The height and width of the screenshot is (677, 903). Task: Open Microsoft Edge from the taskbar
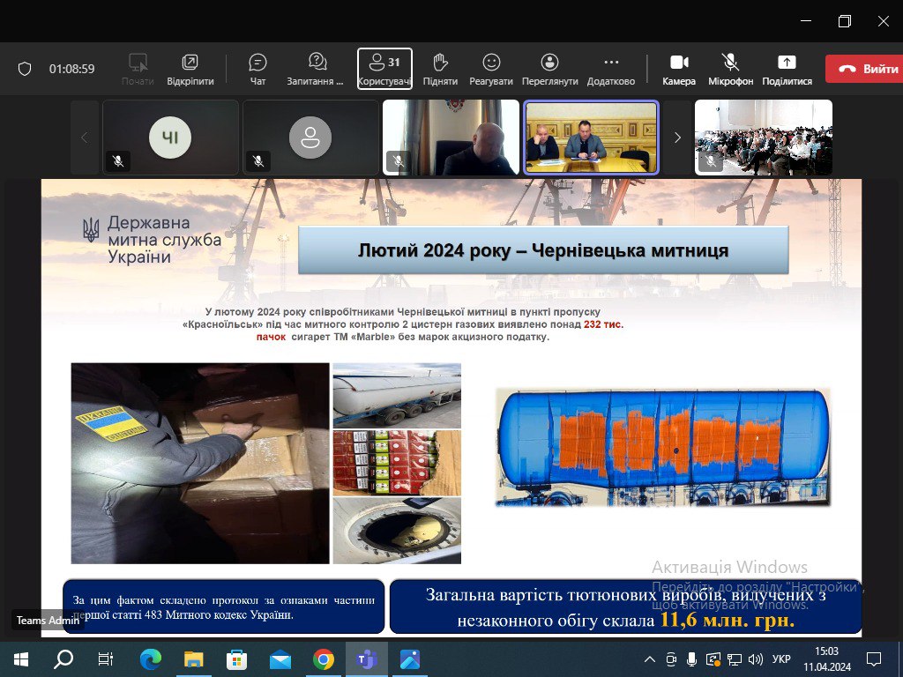(151, 658)
